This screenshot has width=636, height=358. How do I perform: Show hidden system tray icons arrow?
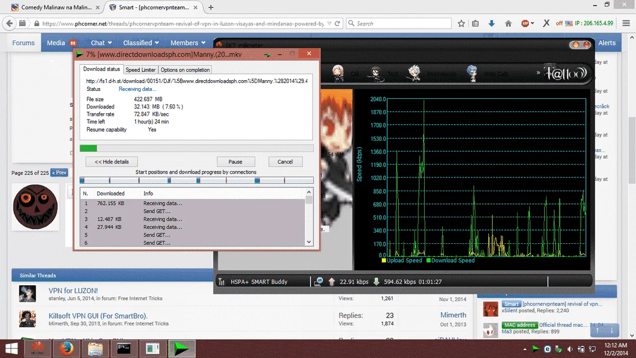pos(525,349)
